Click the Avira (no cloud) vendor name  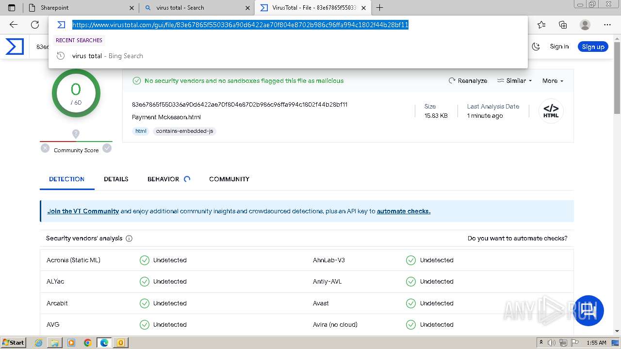pyautogui.click(x=335, y=325)
